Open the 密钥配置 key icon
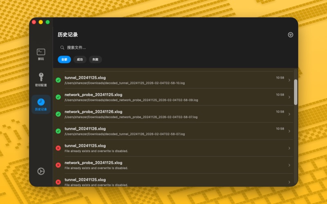Screen dimensions: 327x204 point(41,77)
